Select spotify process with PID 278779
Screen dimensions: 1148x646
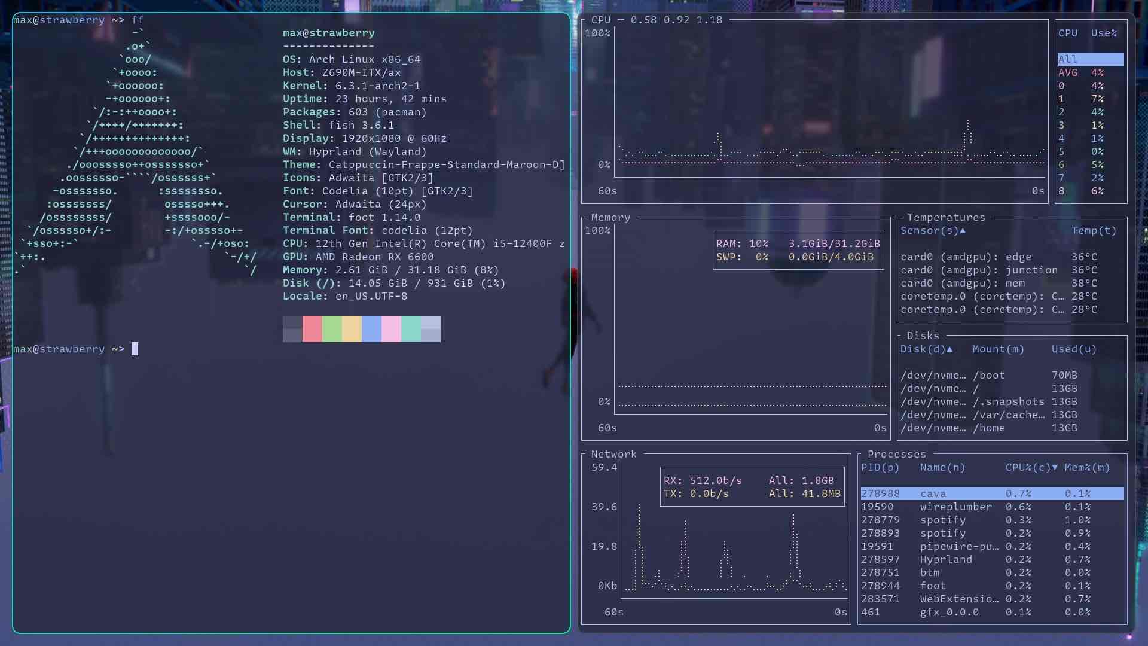point(992,520)
